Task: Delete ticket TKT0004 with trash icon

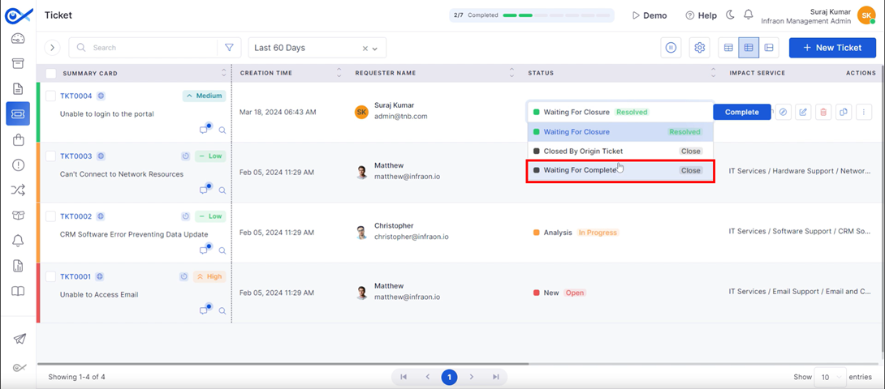Action: [x=822, y=113]
